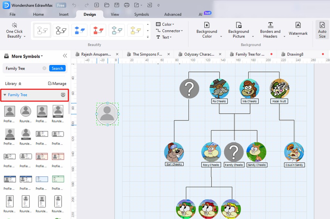330x219 pixels.
Task: Open the Text style dropdown
Action: [x=164, y=37]
